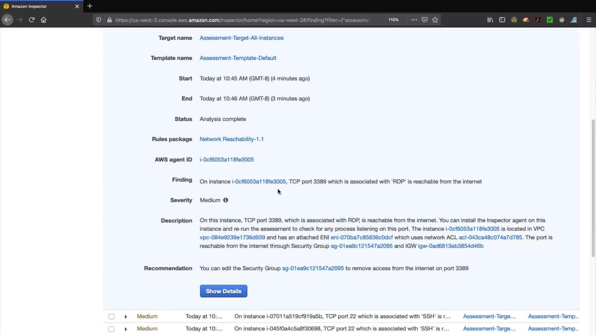The height and width of the screenshot is (335, 596).
Task: Open Assessment-Target-All-Instances target link
Action: point(242,38)
